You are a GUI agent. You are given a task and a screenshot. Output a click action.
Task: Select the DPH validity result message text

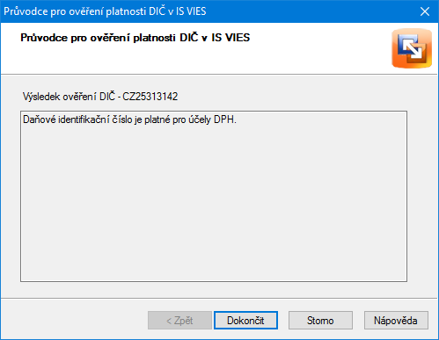[x=129, y=119]
